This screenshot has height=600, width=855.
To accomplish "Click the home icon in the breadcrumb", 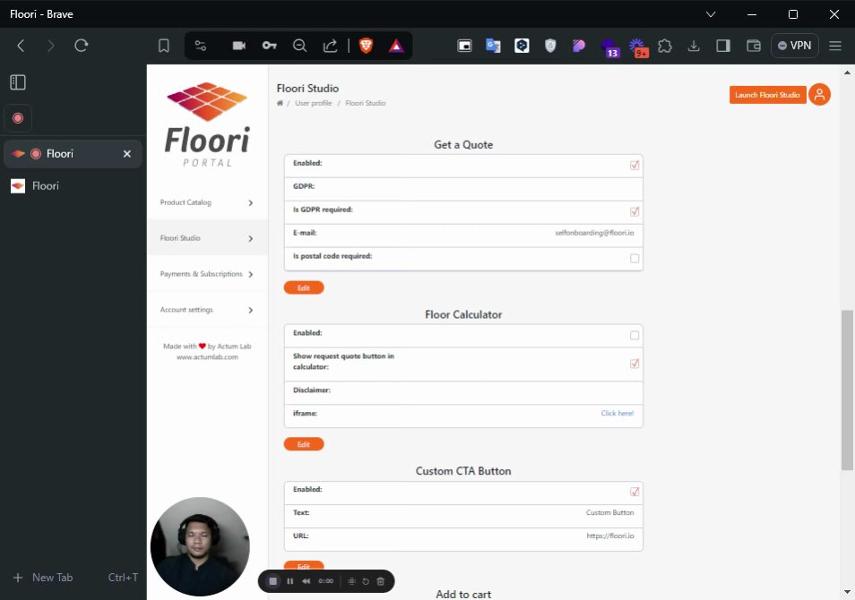I will pyautogui.click(x=280, y=103).
